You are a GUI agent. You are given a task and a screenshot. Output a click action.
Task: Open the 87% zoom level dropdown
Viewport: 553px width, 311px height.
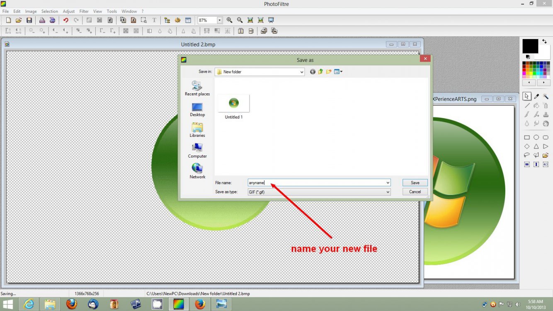point(220,20)
